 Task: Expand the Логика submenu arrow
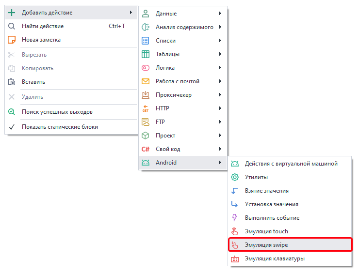point(220,68)
